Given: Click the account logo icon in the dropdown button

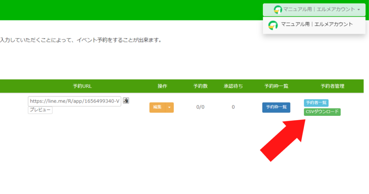Looking at the screenshot, I should point(278,10).
